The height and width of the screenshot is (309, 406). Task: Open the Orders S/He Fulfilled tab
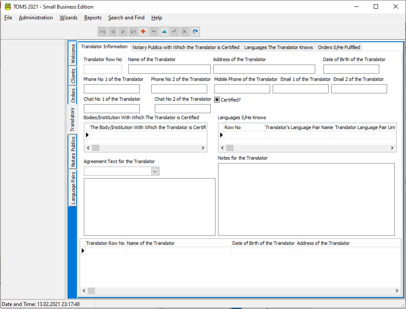(339, 47)
